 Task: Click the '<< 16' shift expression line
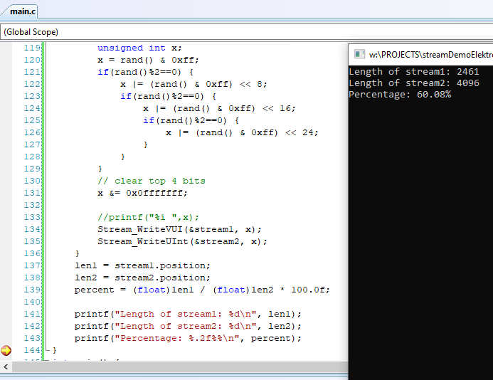tap(219, 108)
